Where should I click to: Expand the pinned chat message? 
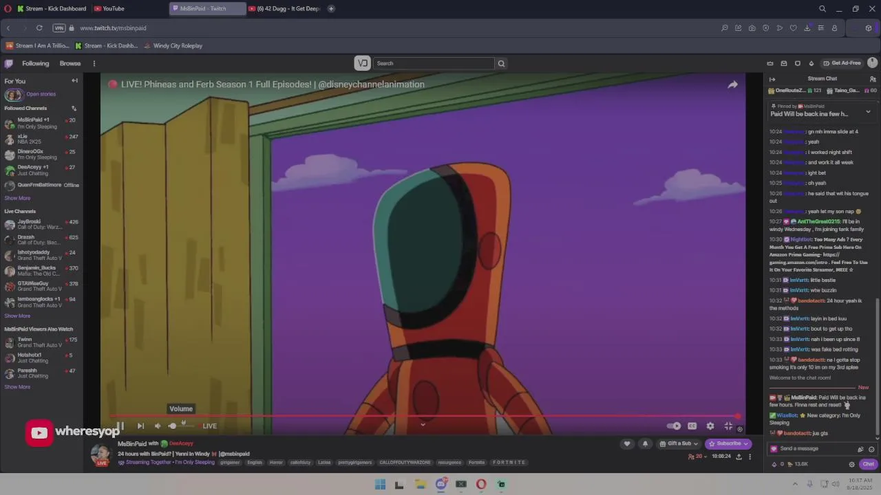point(868,111)
